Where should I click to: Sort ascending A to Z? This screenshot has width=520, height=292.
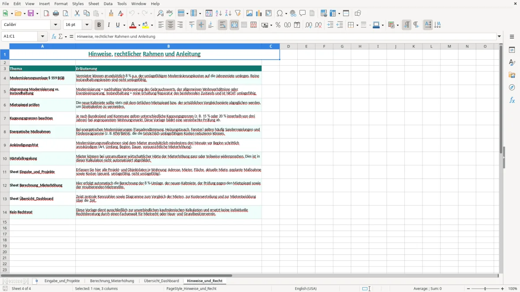[219, 13]
